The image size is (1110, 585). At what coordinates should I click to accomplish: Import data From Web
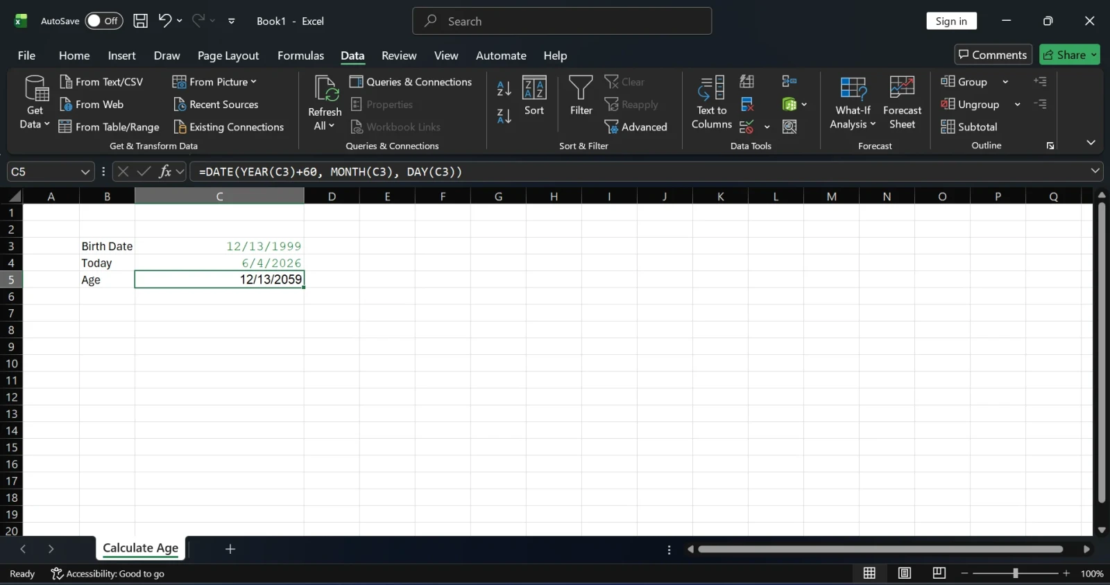pos(92,105)
